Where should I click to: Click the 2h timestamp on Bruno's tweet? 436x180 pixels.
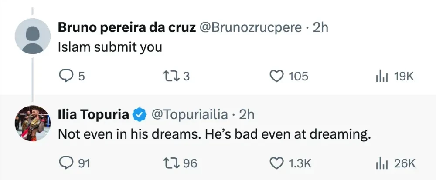click(320, 28)
